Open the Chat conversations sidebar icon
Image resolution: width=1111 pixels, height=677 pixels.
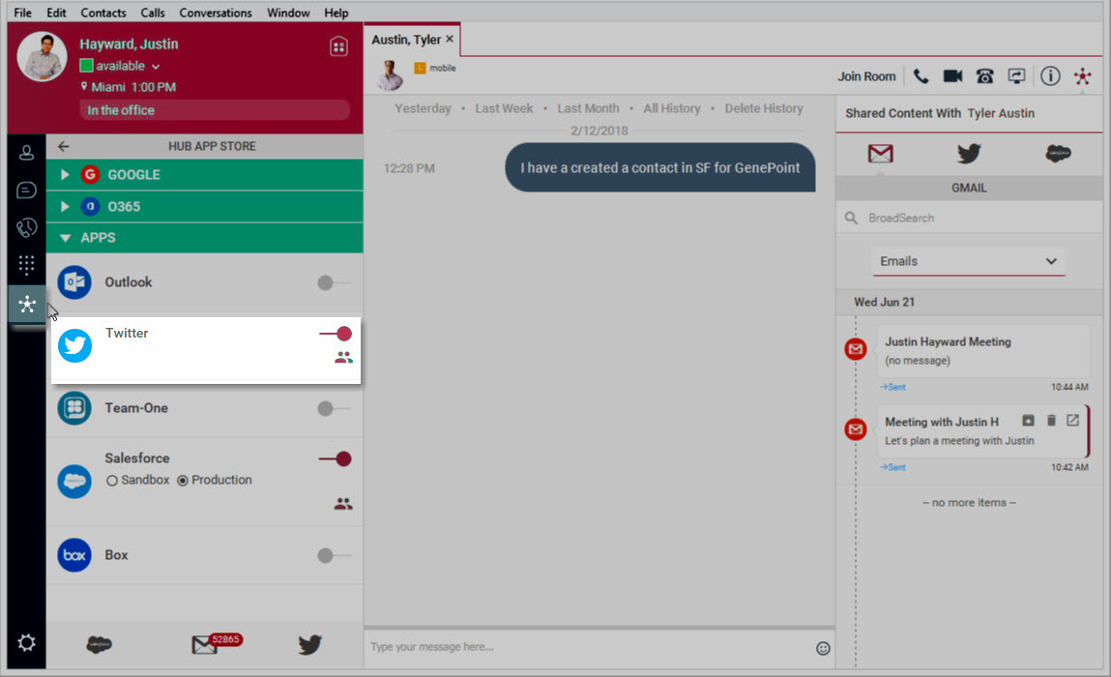(26, 190)
